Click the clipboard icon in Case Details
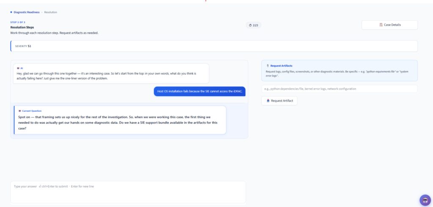The width and height of the screenshot is (433, 207). (x=381, y=25)
